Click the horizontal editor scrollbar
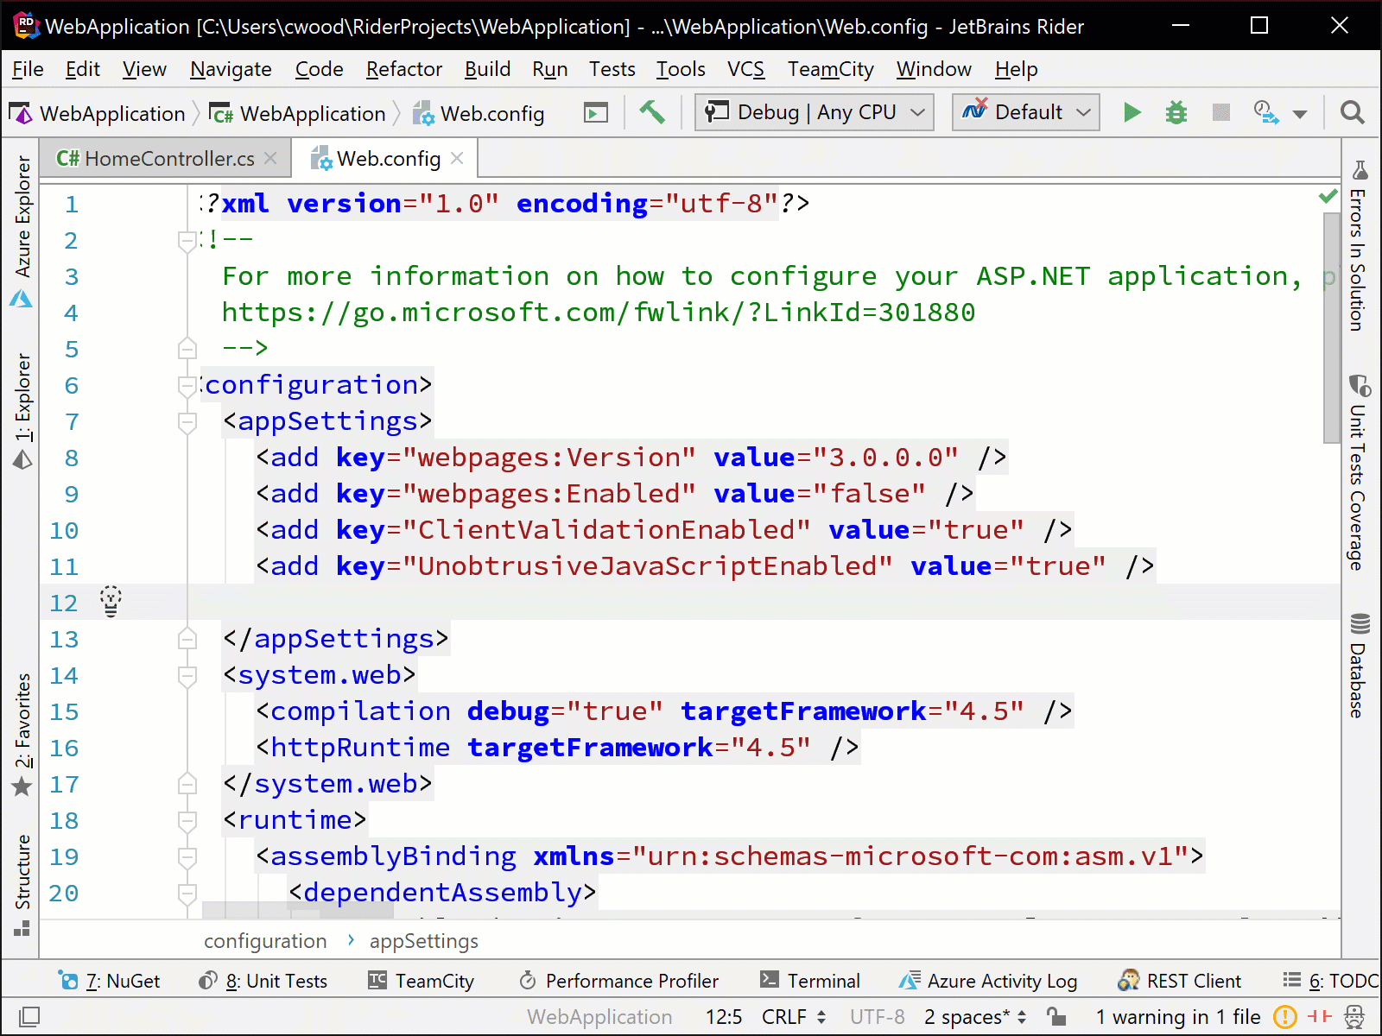The width and height of the screenshot is (1382, 1036). point(298,910)
